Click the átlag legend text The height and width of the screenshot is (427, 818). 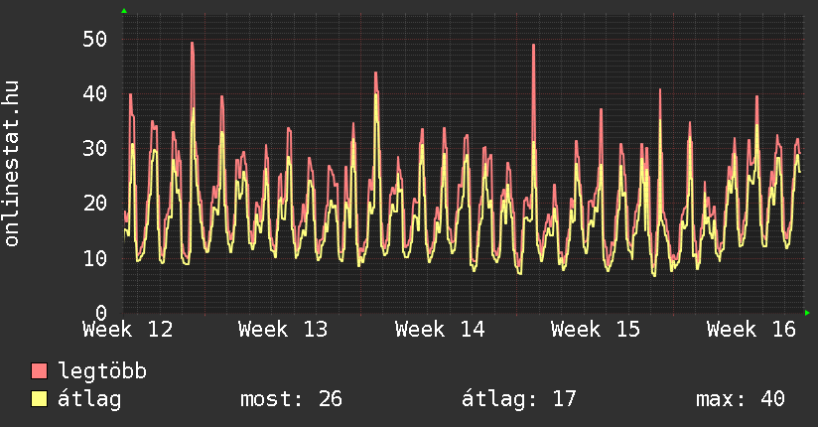(90, 399)
